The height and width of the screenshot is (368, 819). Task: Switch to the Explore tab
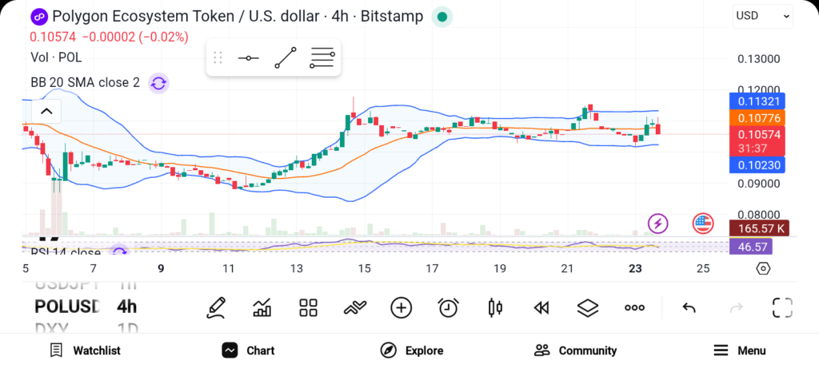[412, 350]
